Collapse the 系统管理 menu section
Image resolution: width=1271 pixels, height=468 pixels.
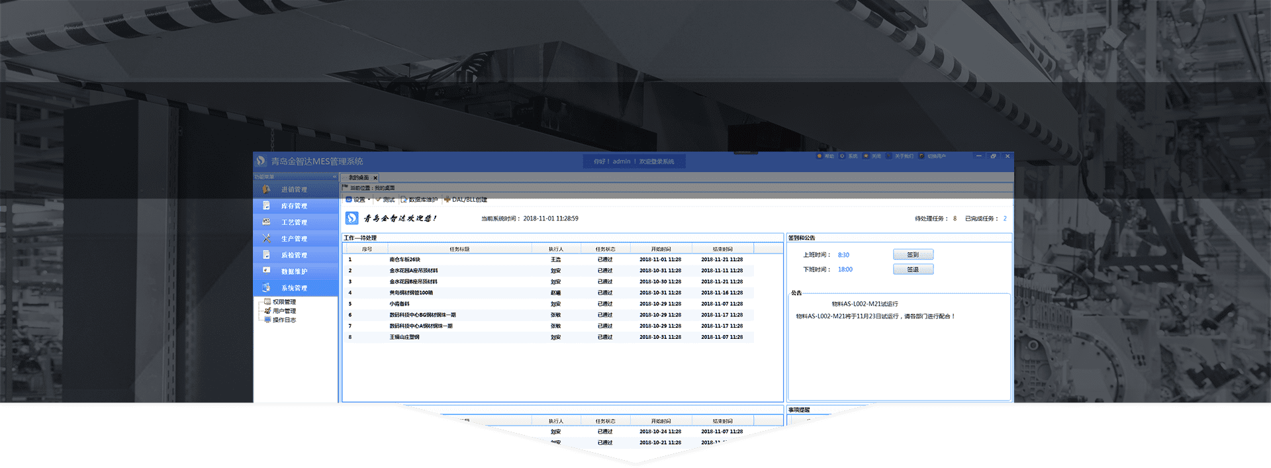point(294,288)
